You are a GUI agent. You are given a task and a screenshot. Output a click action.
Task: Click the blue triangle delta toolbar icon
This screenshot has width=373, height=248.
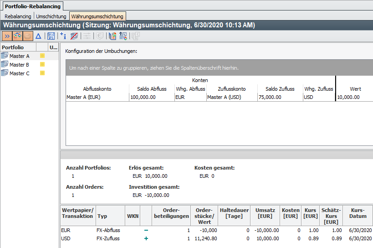pyautogui.click(x=38, y=36)
